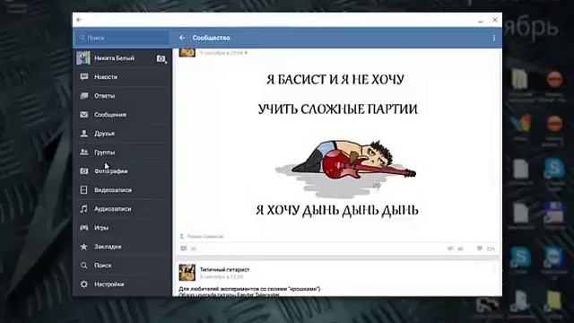Open the Группы section
Image resolution: width=574 pixels, height=323 pixels.
[123, 153]
